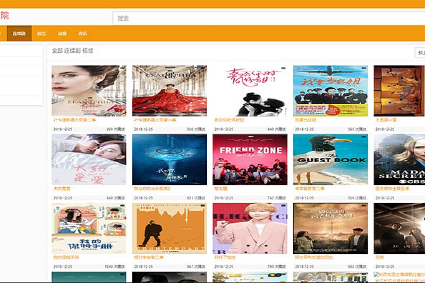Open the airplane flight crew poster
Screen dimensions: 425x283
[x=331, y=91]
